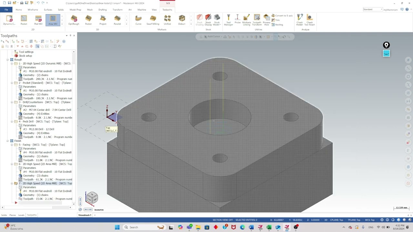Image resolution: width=413 pixels, height=232 pixels.
Task: Switch to the Levels manager tab
Action: (21, 215)
